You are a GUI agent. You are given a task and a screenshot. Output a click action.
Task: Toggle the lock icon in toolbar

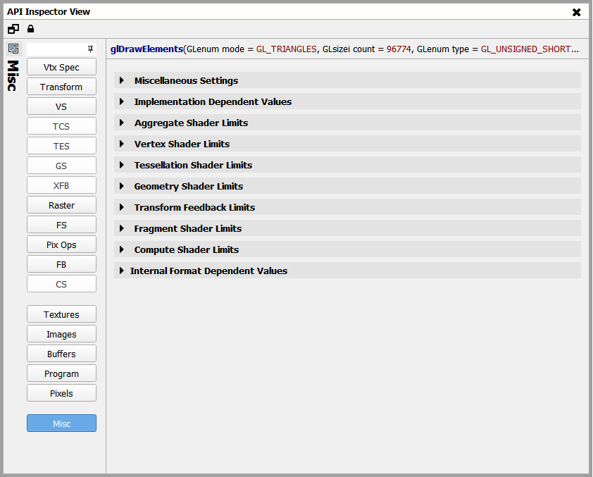pos(30,29)
